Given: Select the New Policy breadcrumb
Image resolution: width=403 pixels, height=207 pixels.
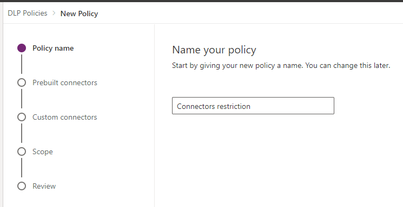Looking at the screenshot, I should (79, 13).
